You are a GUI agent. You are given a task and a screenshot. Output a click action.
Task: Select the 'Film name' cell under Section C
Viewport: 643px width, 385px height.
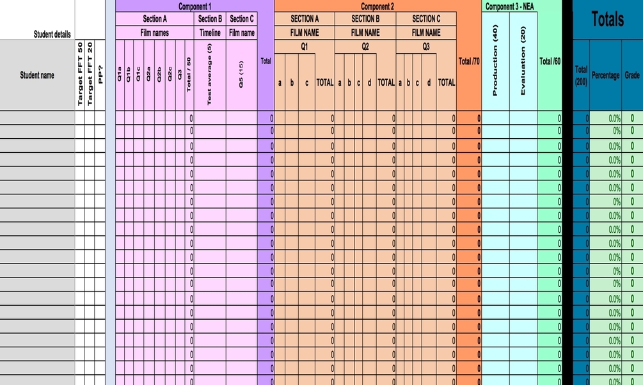tap(242, 33)
